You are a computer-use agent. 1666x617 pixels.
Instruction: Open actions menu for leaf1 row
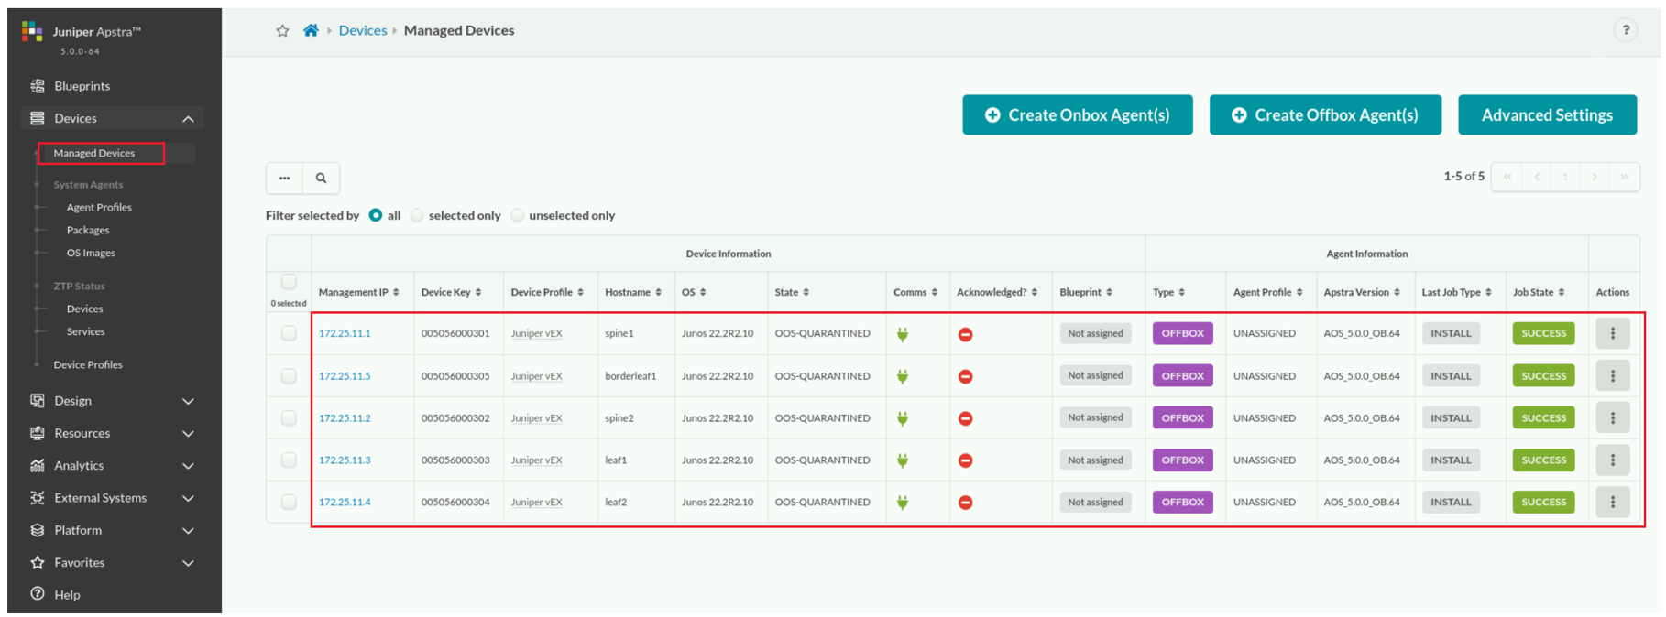pos(1612,460)
